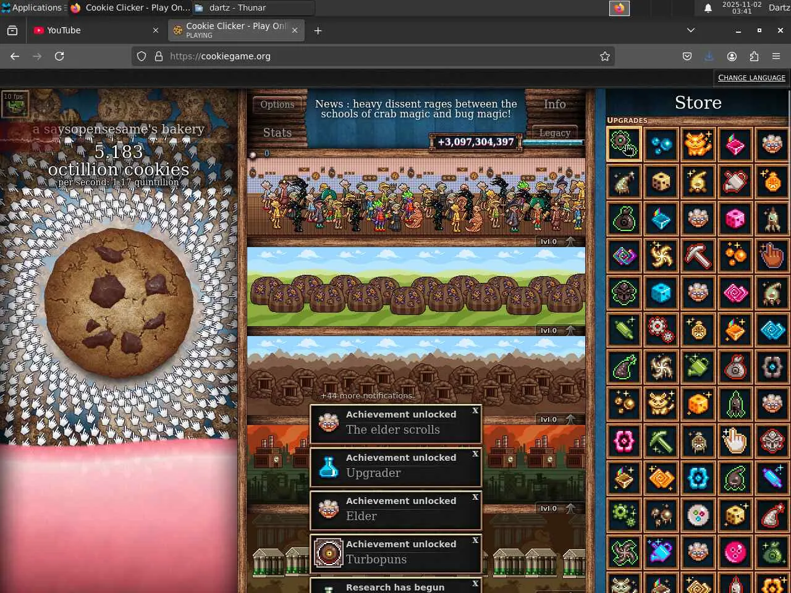
Task: Click the news ticker headline
Action: (x=416, y=109)
